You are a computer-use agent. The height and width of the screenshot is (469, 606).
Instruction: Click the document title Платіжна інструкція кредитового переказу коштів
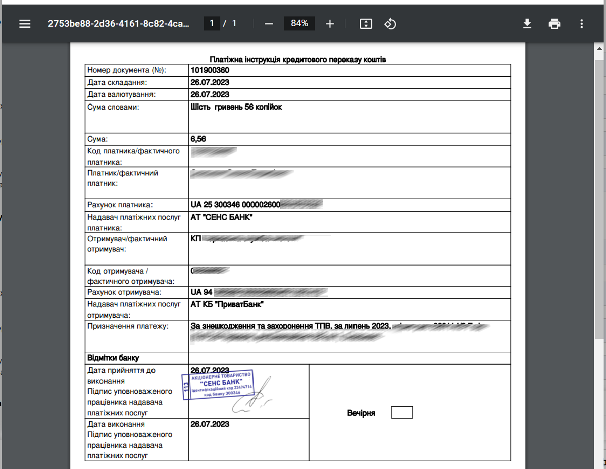298,60
